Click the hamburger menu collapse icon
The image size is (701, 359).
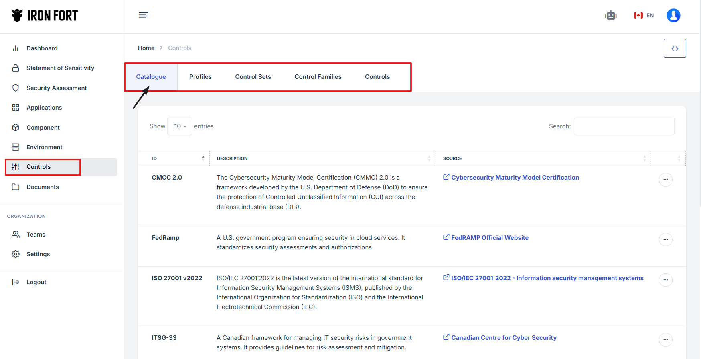click(x=143, y=15)
